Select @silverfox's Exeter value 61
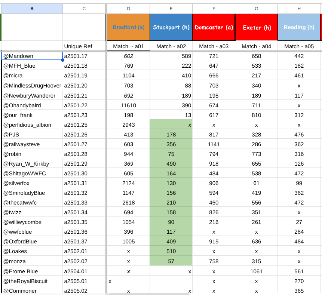Viewport: 322px width, 295px height. (256, 183)
